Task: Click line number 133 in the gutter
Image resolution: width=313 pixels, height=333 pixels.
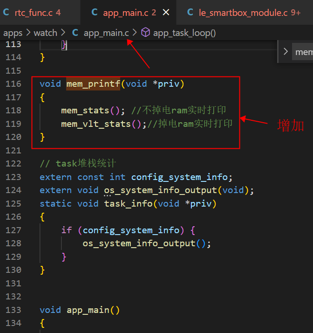Action: click(14, 310)
